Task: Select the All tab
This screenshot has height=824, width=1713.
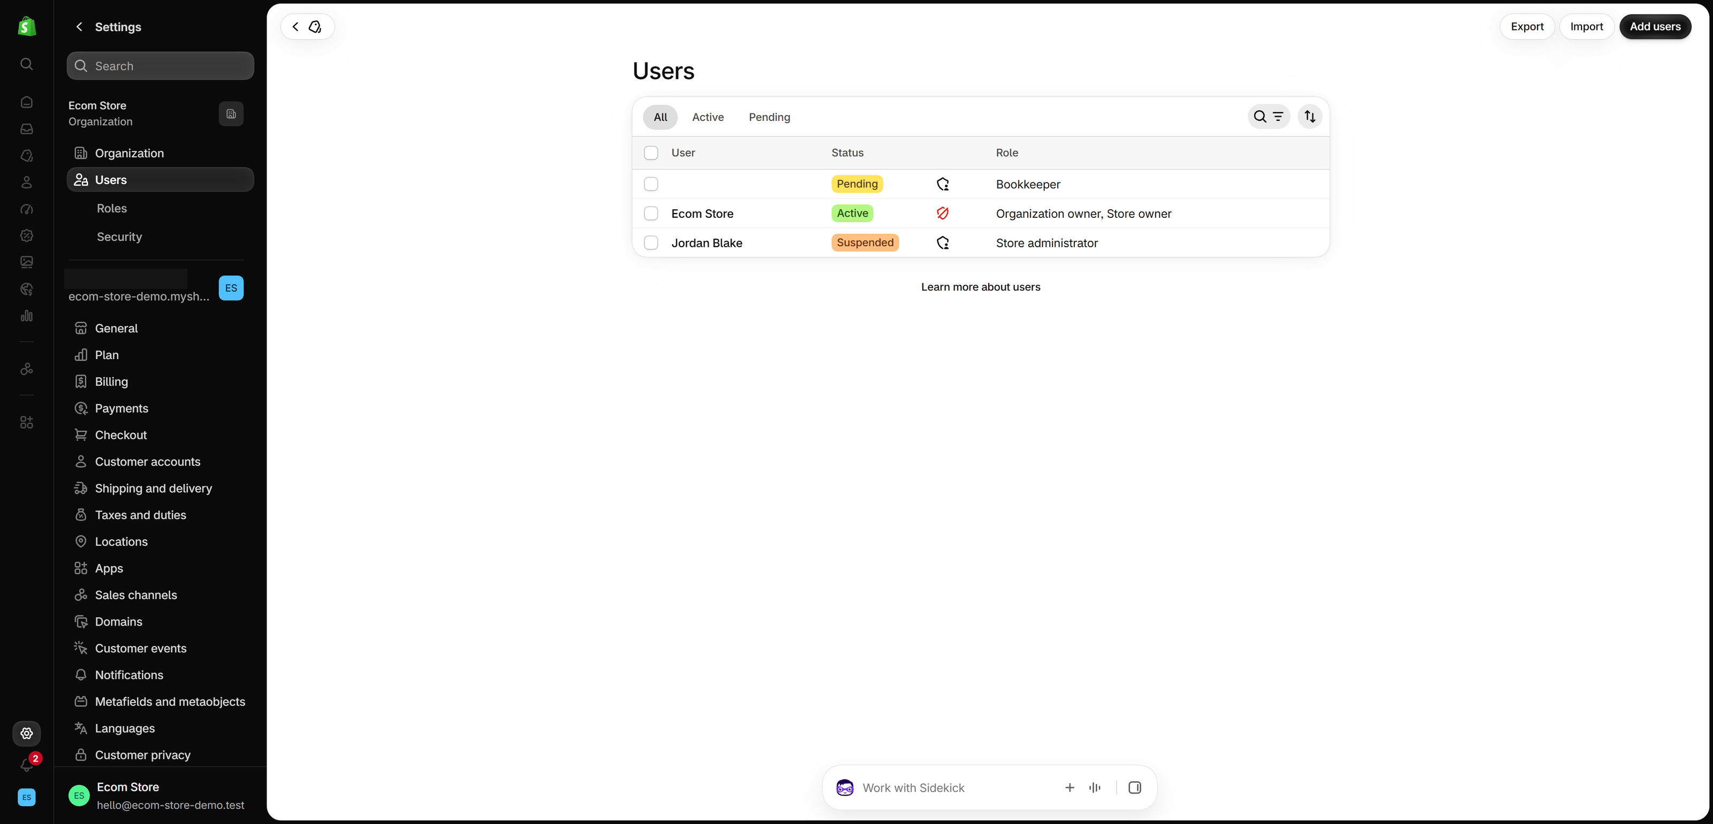Action: (x=660, y=117)
